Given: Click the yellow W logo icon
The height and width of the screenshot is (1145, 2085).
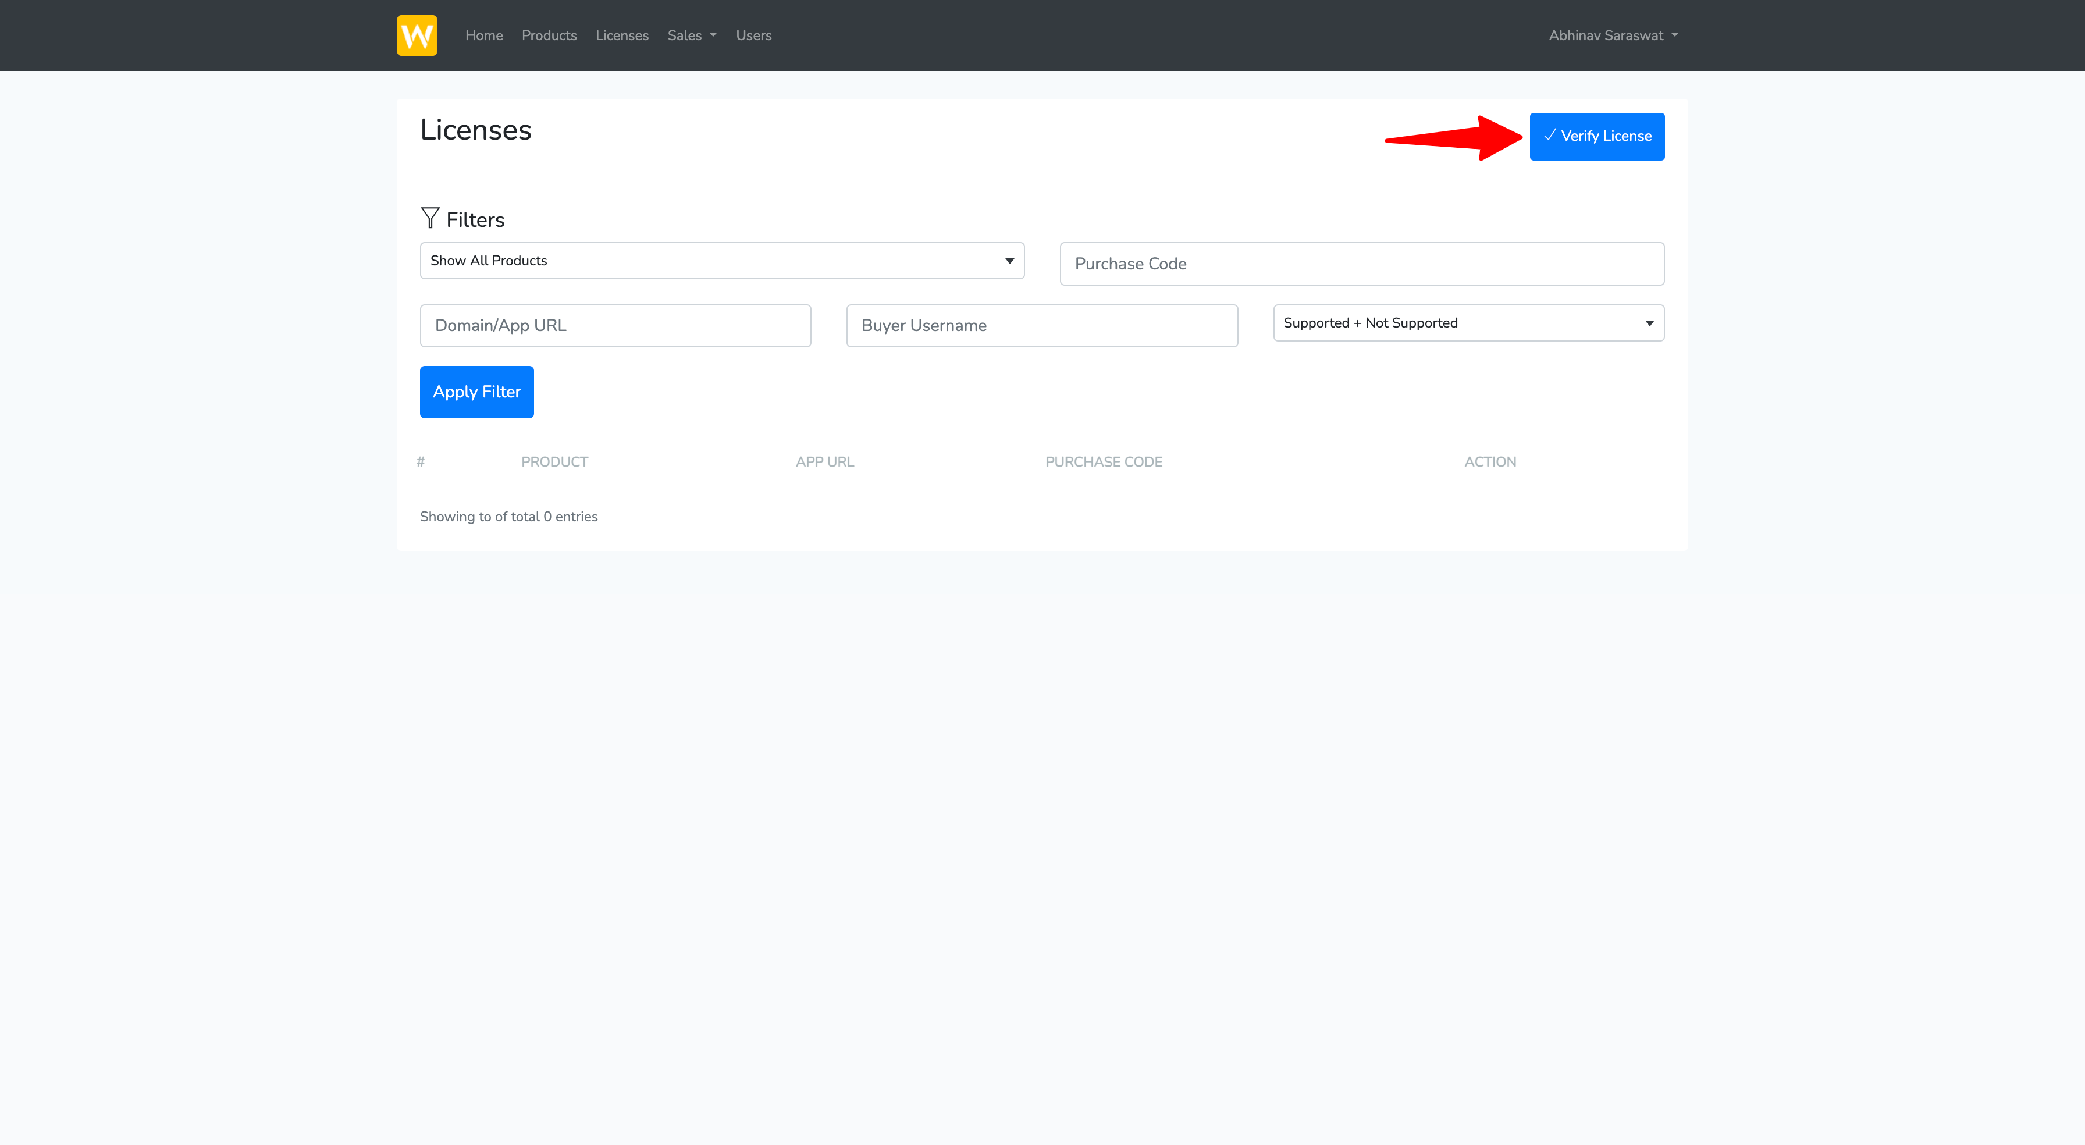Looking at the screenshot, I should click(x=416, y=35).
